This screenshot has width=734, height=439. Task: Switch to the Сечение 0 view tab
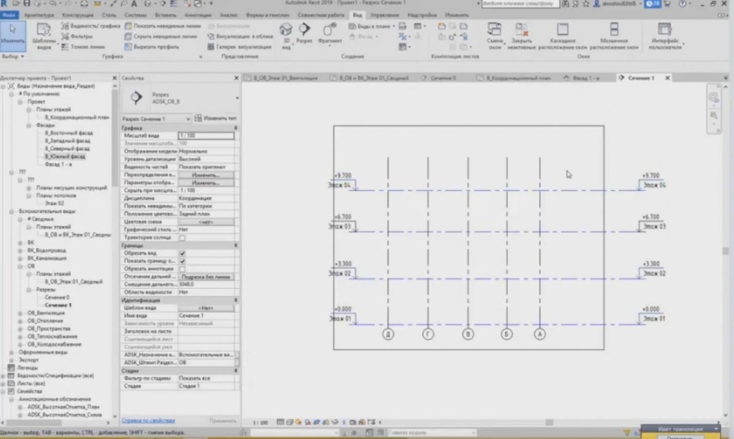(442, 78)
